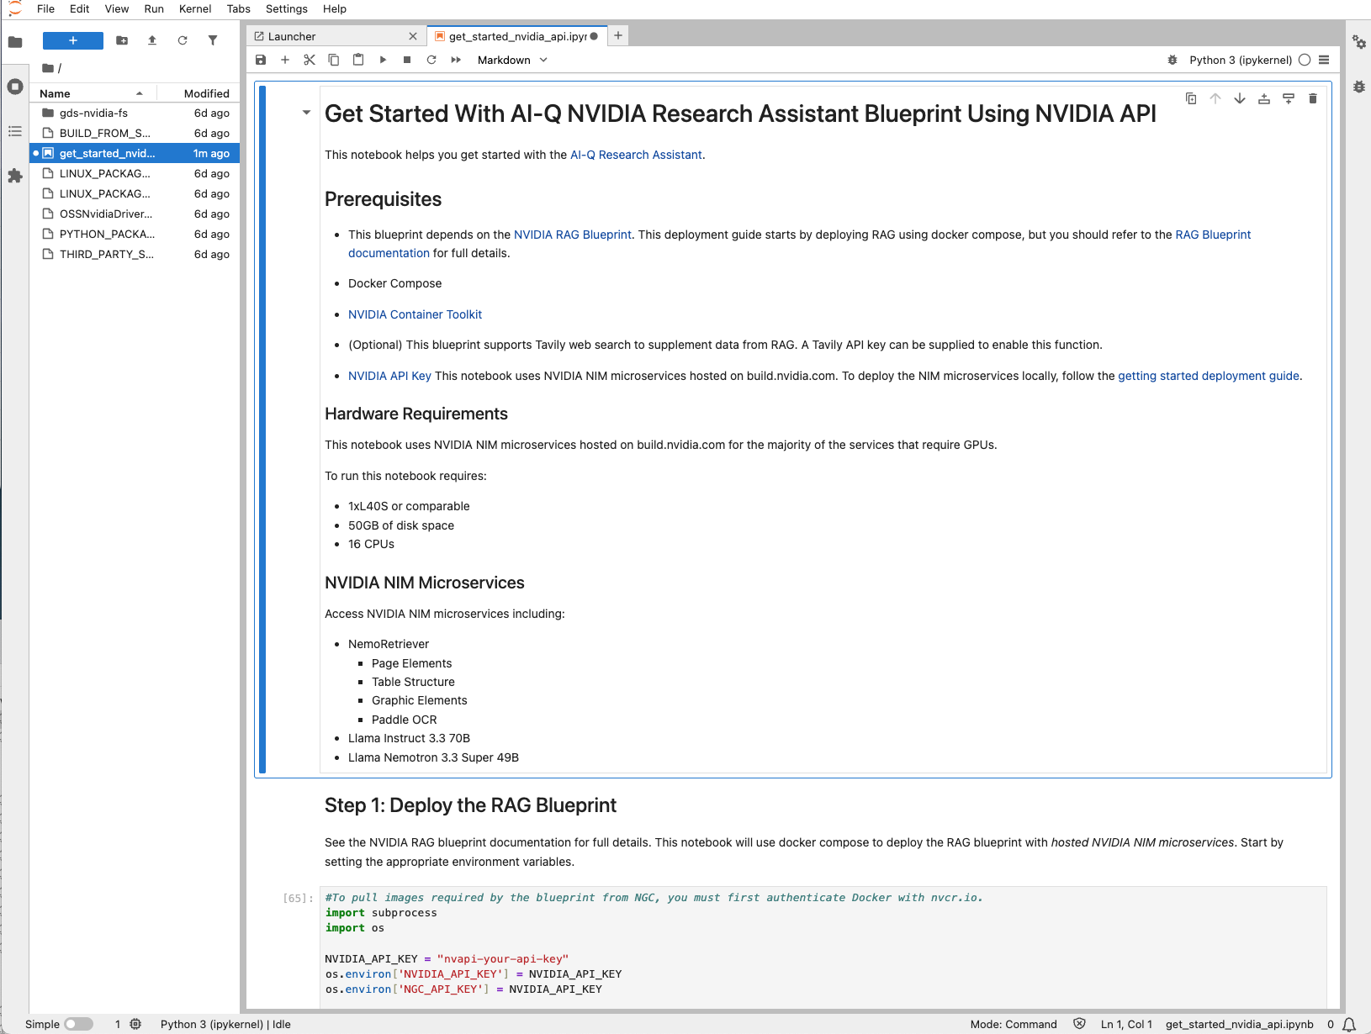Viewport: 1371px width, 1034px height.
Task: Open the Markdown cell type dropdown
Action: 512,60
